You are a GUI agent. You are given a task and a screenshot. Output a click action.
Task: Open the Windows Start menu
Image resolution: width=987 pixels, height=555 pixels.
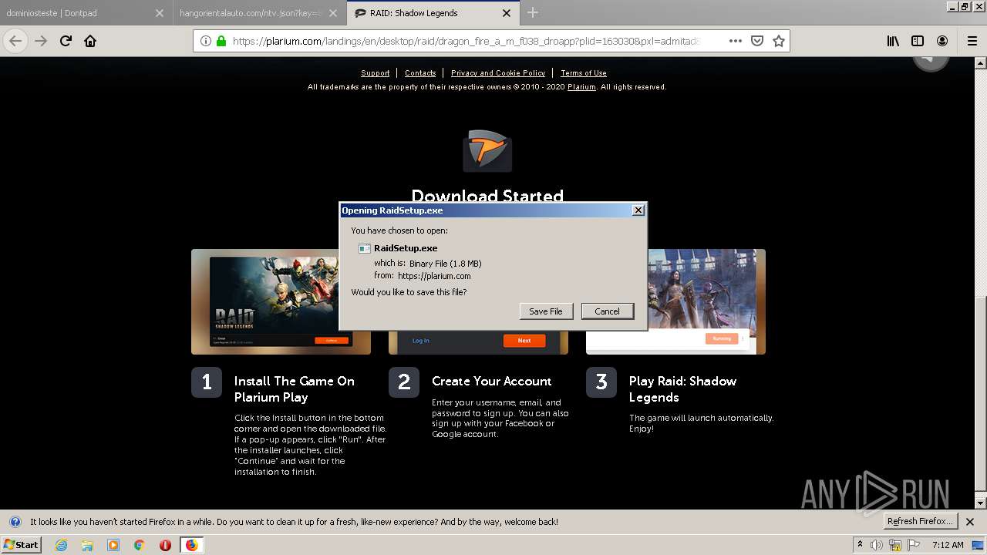21,545
